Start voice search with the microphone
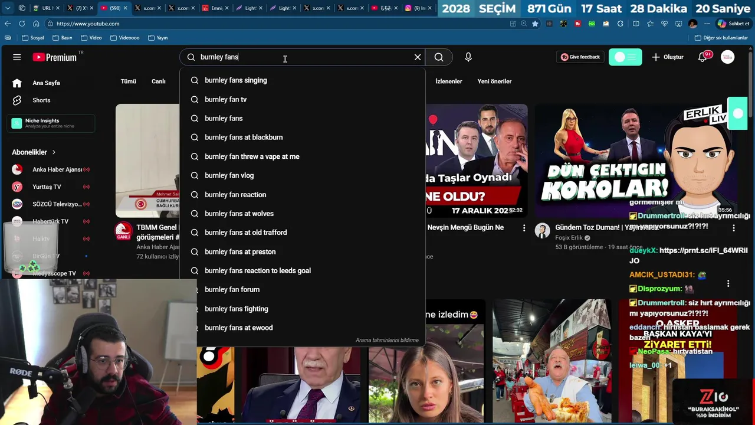Viewport: 755px width, 425px height. (468, 57)
